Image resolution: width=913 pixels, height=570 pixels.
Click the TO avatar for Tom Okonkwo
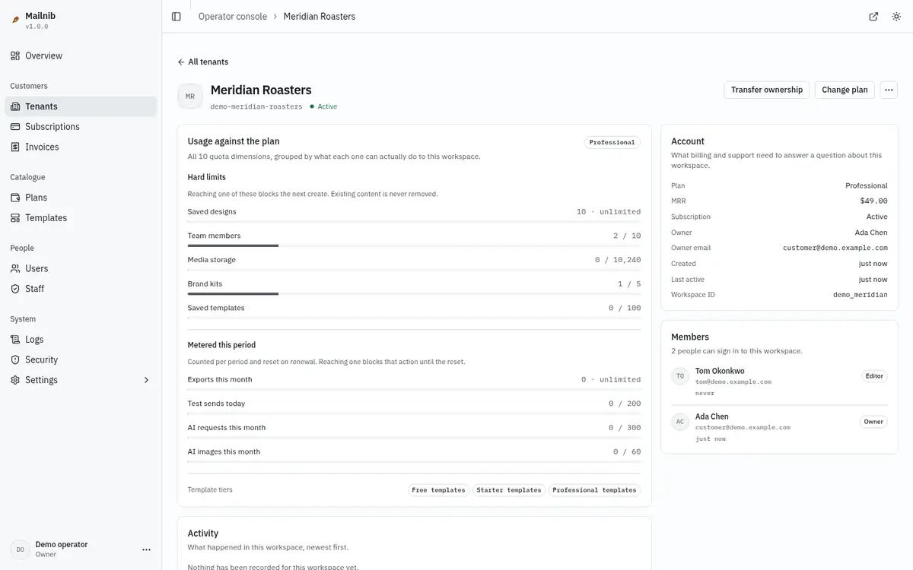[680, 376]
